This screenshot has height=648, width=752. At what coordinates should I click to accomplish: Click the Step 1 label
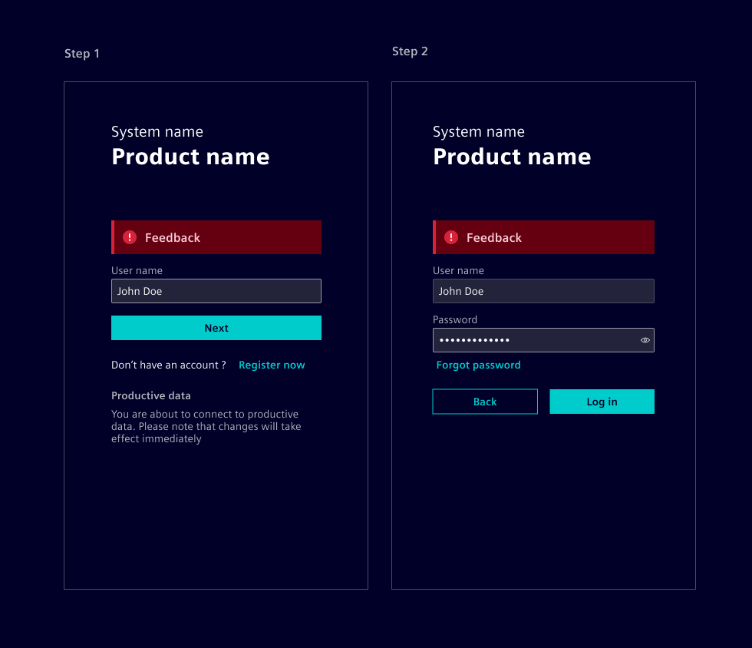(81, 53)
